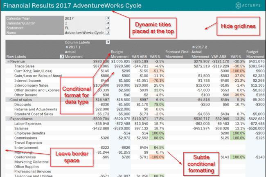Screen dimensions: 266x177
Task: Select the $82,965 variance cell
Action: (222, 119)
